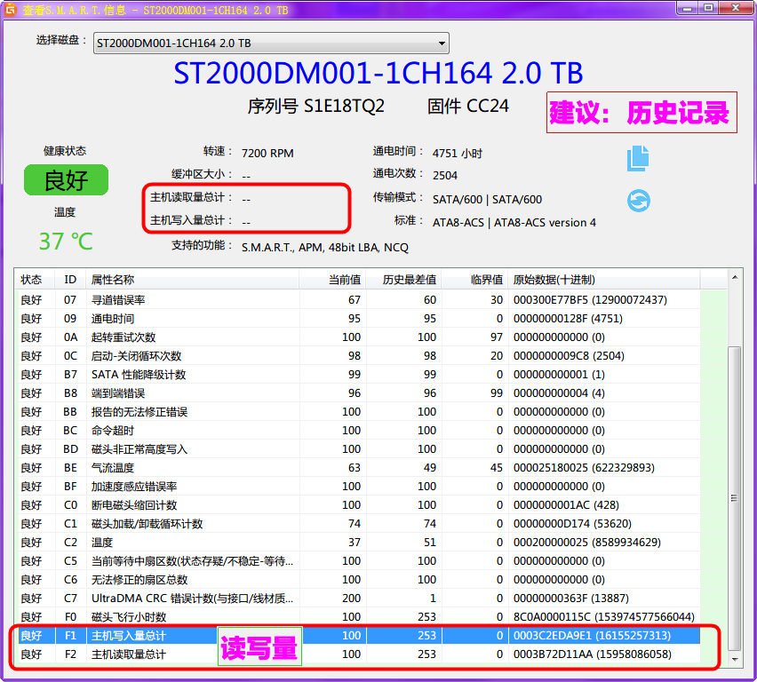
Task: Select the 磁头非正常高度写入 row
Action: [357, 448]
